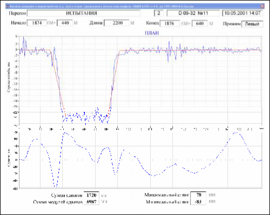Click the ПЛАН chart title

pos(152,33)
